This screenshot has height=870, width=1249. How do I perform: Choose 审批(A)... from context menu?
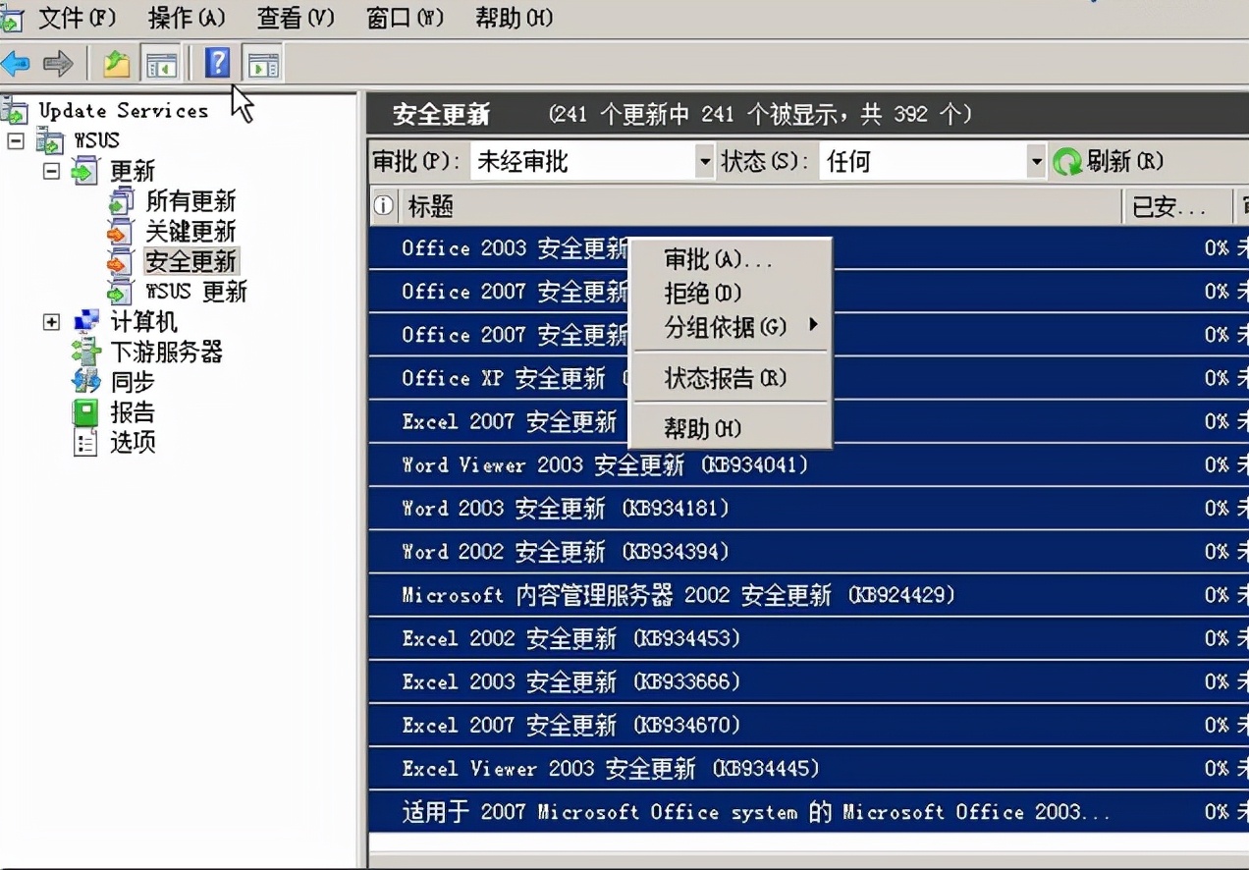point(730,259)
